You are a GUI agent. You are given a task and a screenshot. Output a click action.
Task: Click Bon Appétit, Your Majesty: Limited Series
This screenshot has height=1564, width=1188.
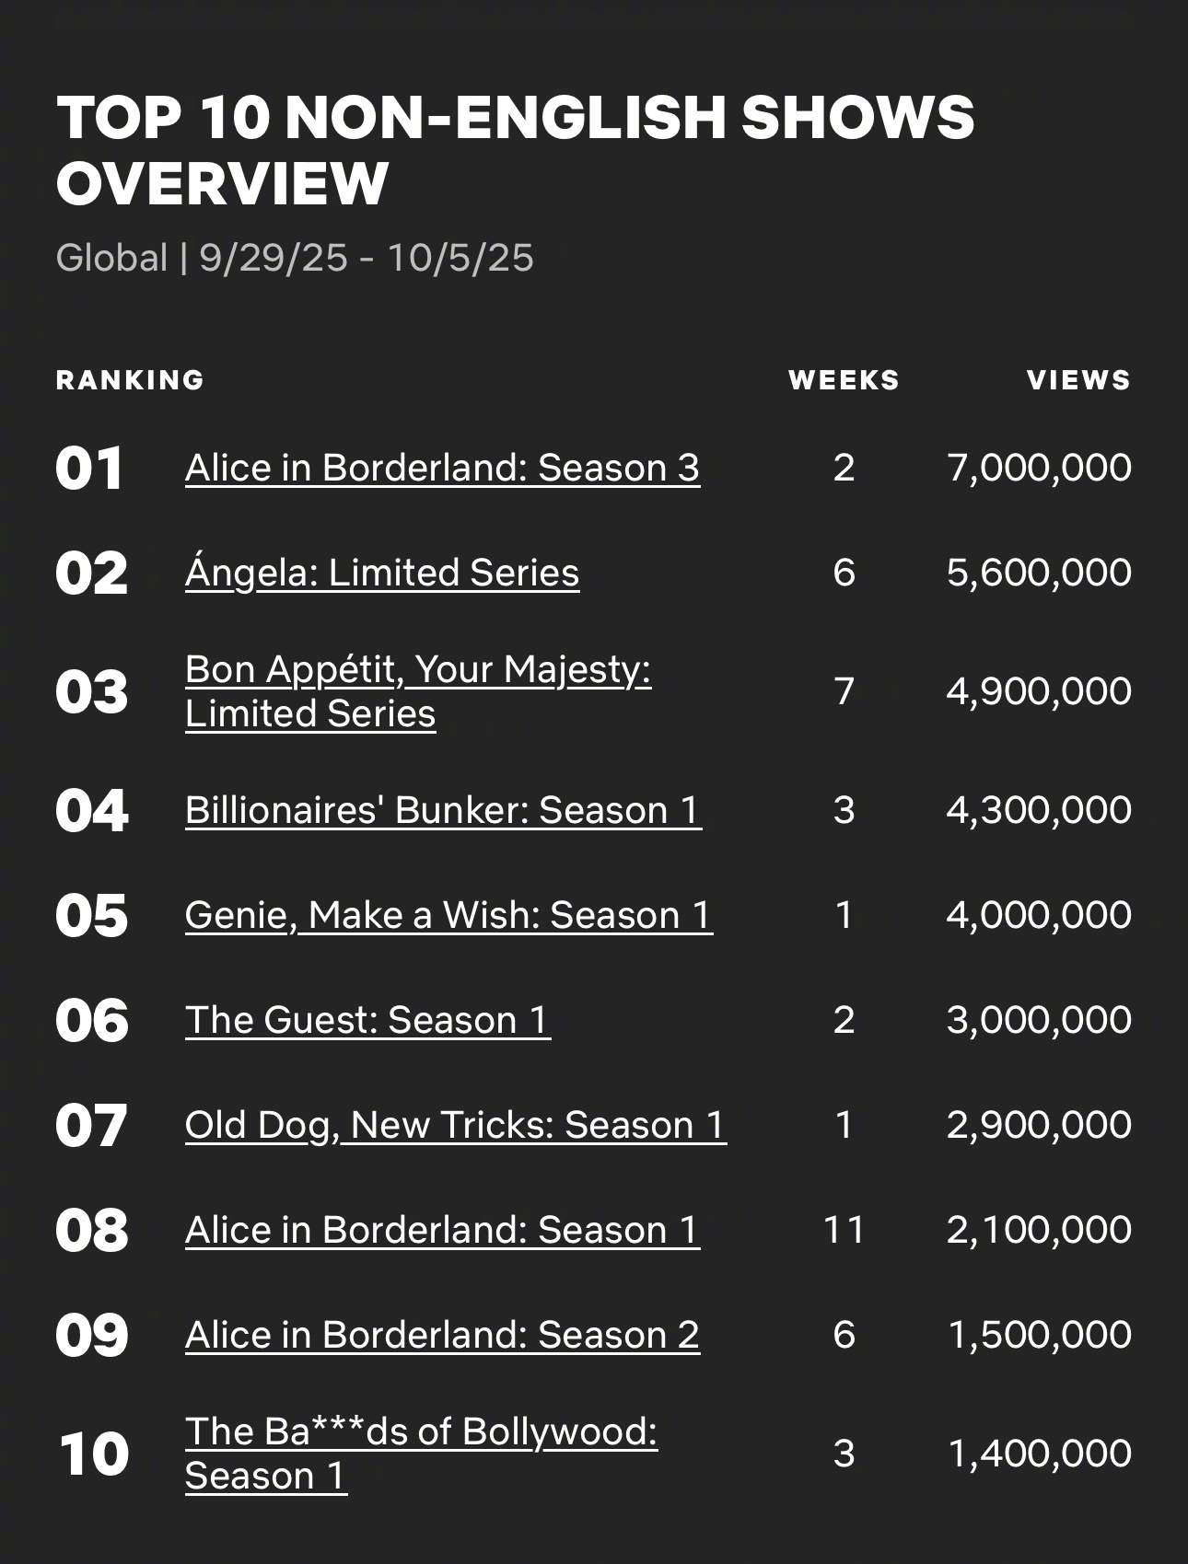click(418, 691)
